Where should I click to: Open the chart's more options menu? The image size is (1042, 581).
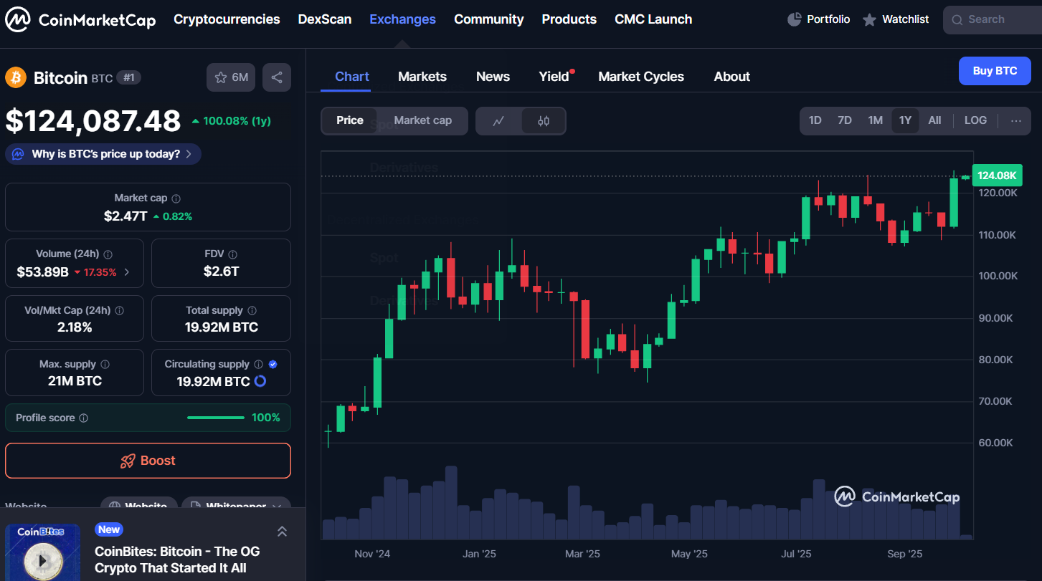tap(1016, 120)
